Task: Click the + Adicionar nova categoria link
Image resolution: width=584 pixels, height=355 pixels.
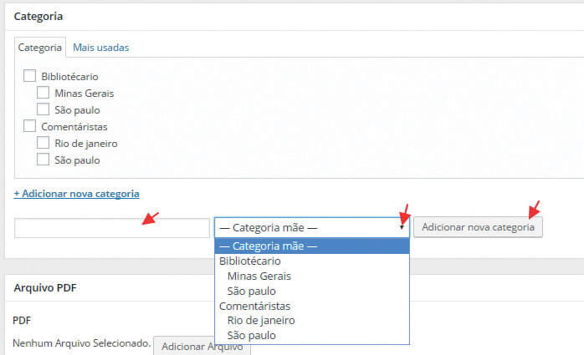Action: tap(76, 194)
